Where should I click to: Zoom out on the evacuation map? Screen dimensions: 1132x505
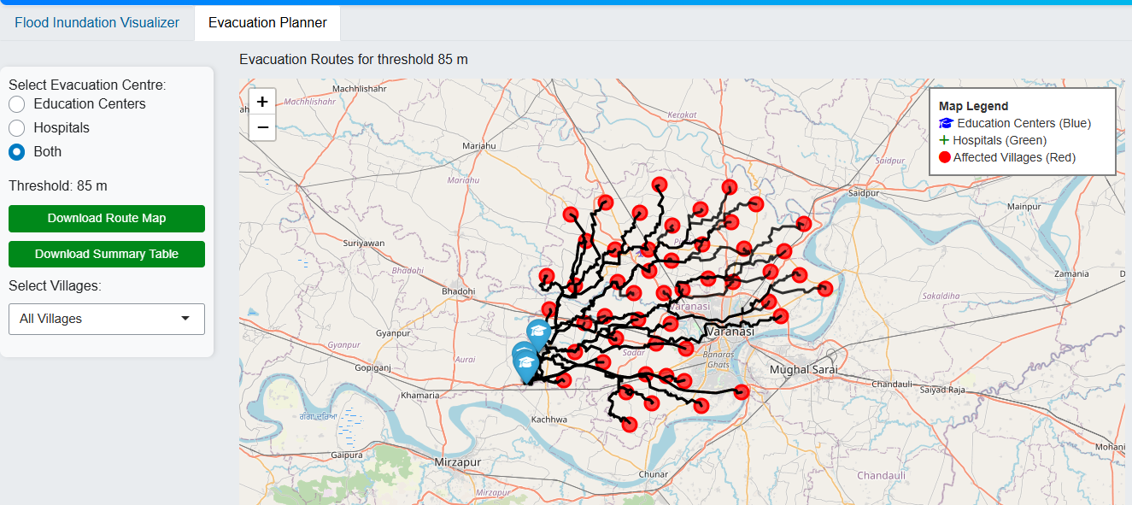coord(262,127)
